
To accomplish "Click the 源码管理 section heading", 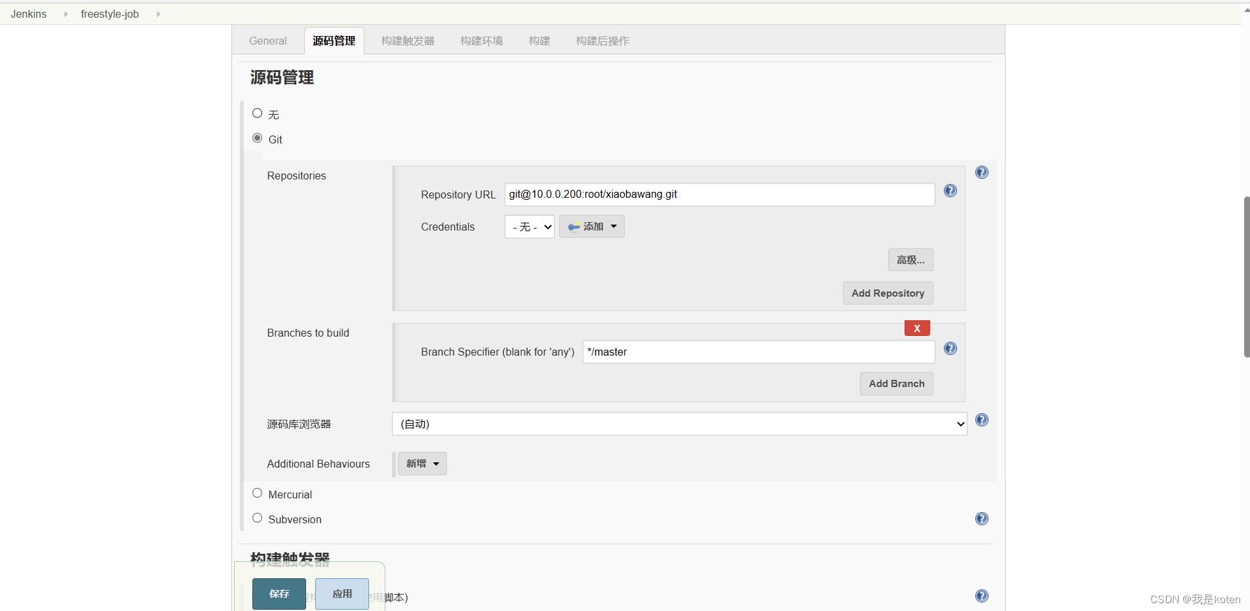I will [x=282, y=77].
